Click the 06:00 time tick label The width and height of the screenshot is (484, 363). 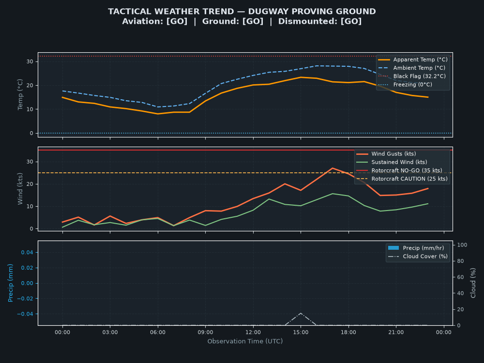[x=158, y=333]
